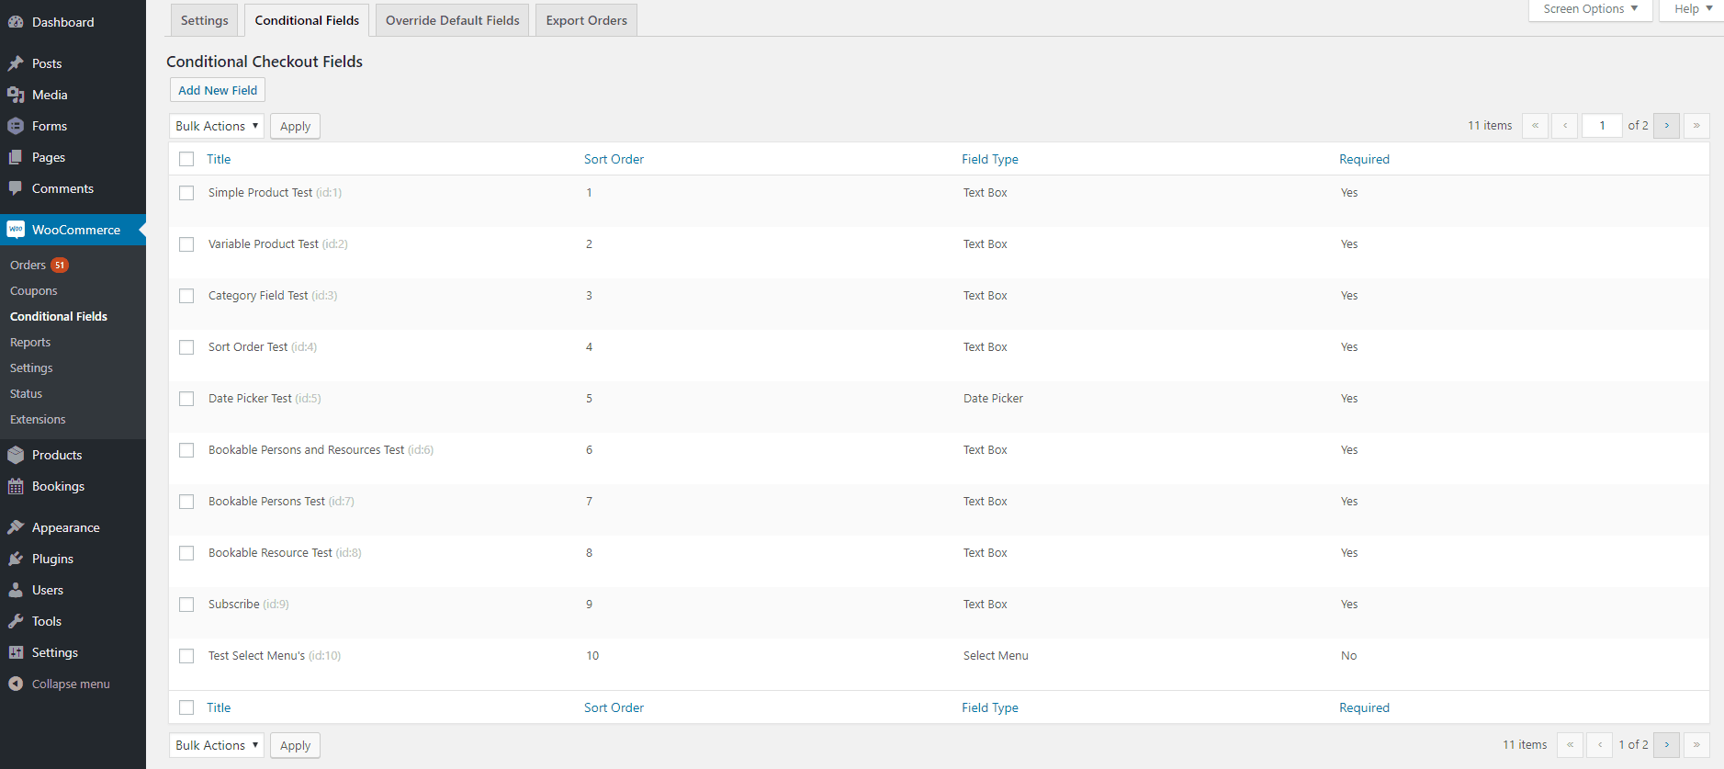
Task: Open Orders submenu item
Action: coord(28,265)
